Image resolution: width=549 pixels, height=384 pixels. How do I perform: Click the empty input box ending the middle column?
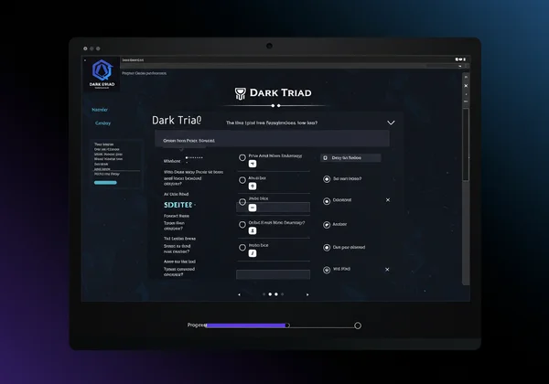pos(273,274)
